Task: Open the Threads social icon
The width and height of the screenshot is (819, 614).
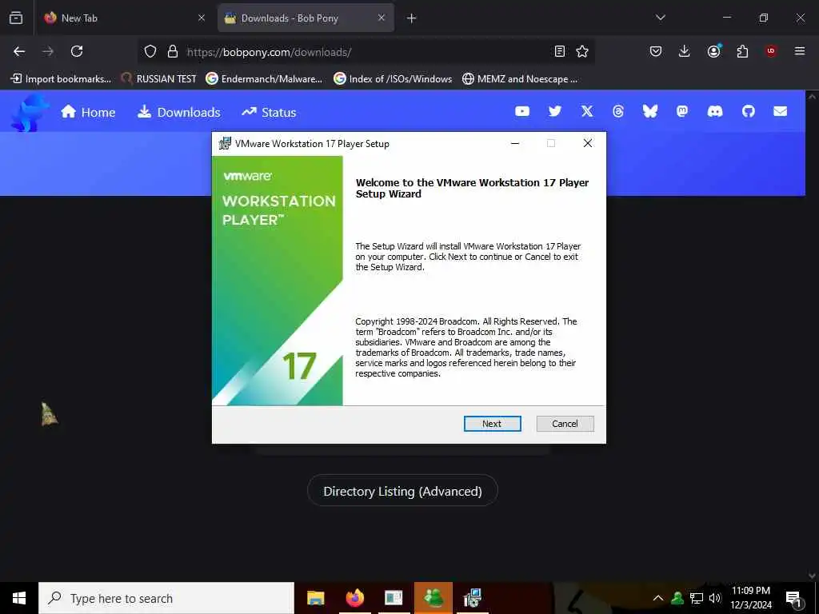Action: tap(618, 111)
